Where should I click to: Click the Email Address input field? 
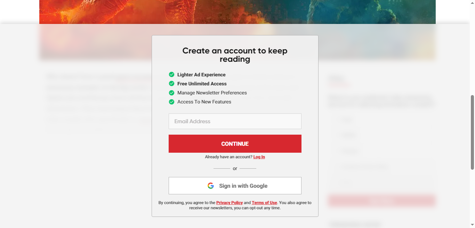235,121
